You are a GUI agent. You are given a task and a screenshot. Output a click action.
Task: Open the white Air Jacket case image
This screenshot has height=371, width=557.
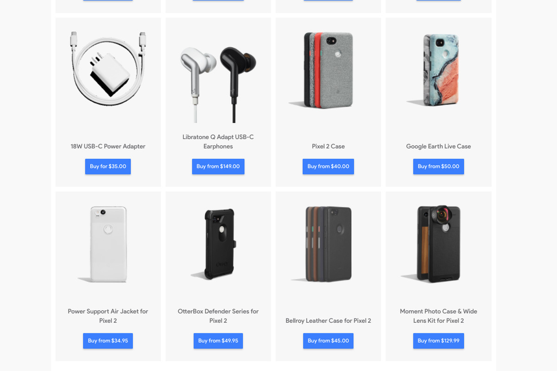(104, 244)
